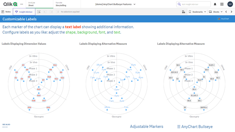This screenshot has height=132, width=235.
Task: Activate the smart search selection tool
Action: coord(39,12)
